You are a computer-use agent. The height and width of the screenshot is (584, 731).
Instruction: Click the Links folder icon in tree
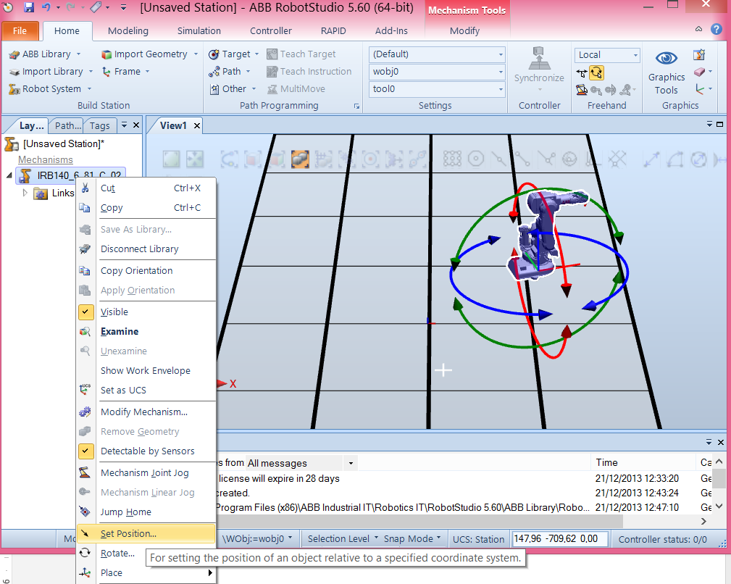pos(41,193)
